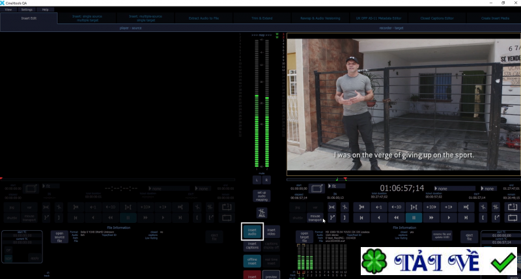Viewport: 521px width, 279px height.
Task: Play forward in the recorder transport
Action: [x=449, y=218]
